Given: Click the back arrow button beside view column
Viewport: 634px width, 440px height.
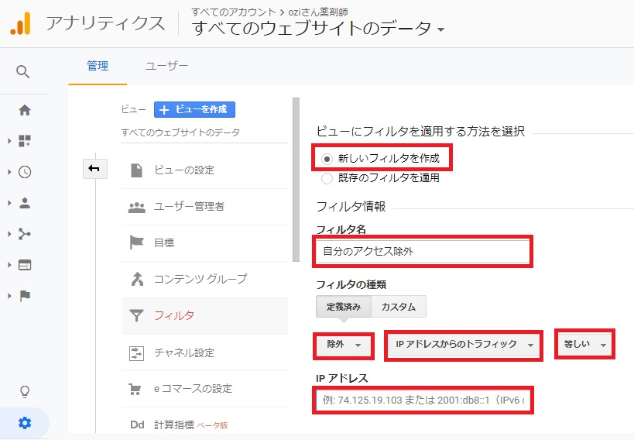Looking at the screenshot, I should point(94,169).
